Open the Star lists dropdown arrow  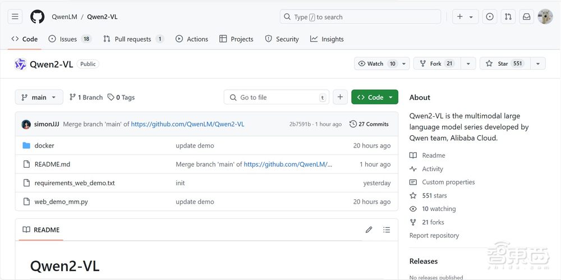538,64
